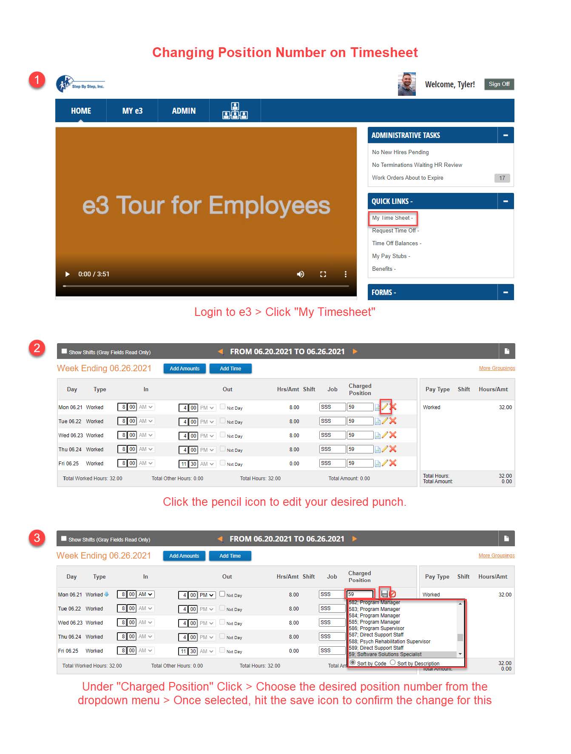571x754 pixels.
Task: Open the Request Time Off quick link
Action: [x=395, y=231]
